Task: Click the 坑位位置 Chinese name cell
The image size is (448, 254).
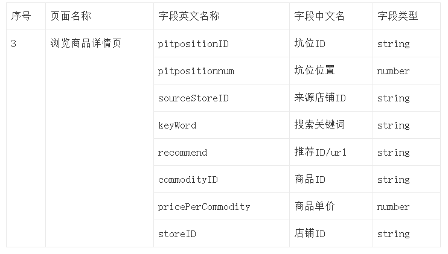Action: (x=314, y=71)
